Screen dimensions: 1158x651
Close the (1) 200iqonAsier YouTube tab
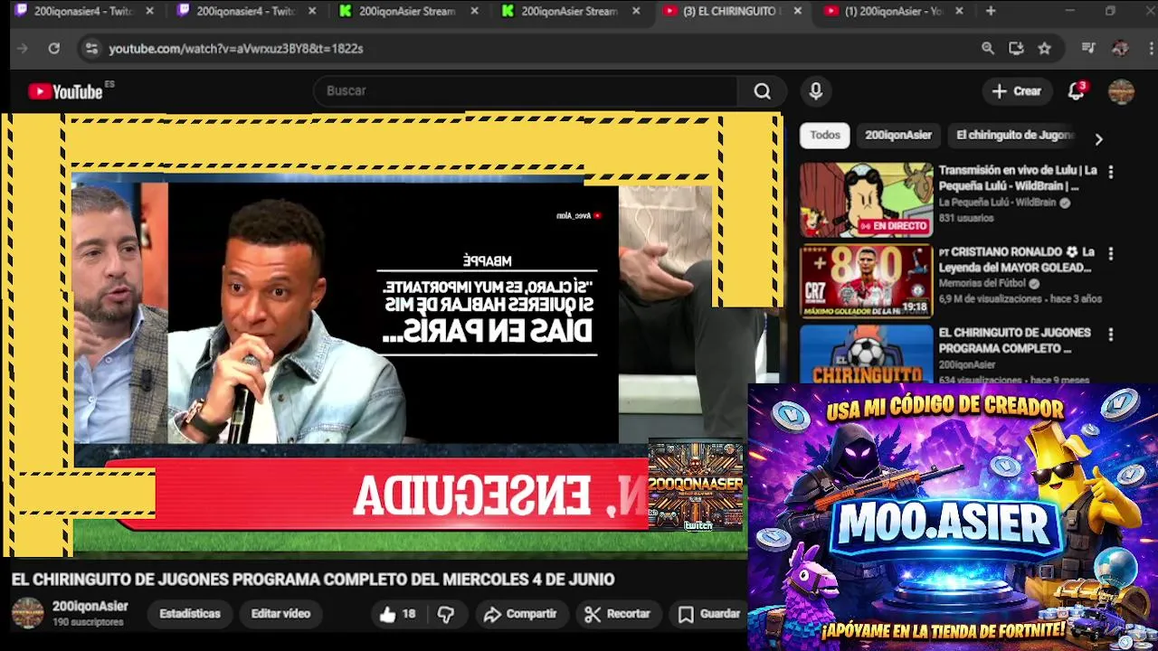[959, 12]
